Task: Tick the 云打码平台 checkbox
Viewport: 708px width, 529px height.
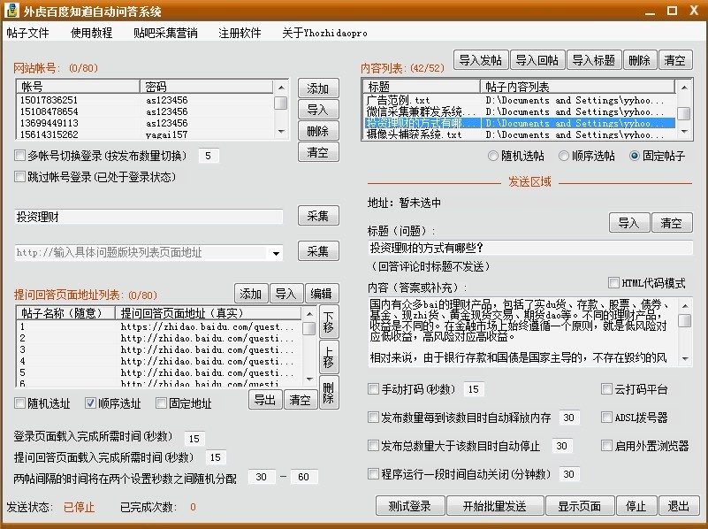Action: click(x=606, y=389)
